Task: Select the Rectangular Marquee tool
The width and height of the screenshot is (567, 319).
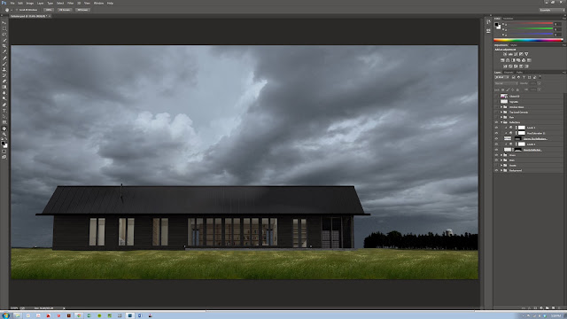Action: (x=4, y=28)
